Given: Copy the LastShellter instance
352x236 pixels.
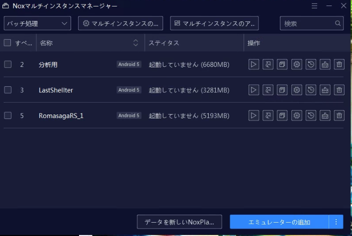Looking at the screenshot, I should (x=282, y=90).
